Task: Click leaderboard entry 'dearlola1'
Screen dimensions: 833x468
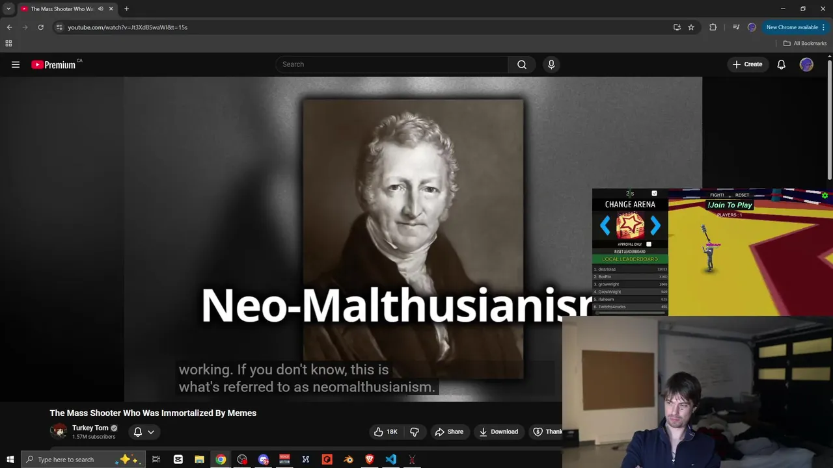Action: (630, 269)
